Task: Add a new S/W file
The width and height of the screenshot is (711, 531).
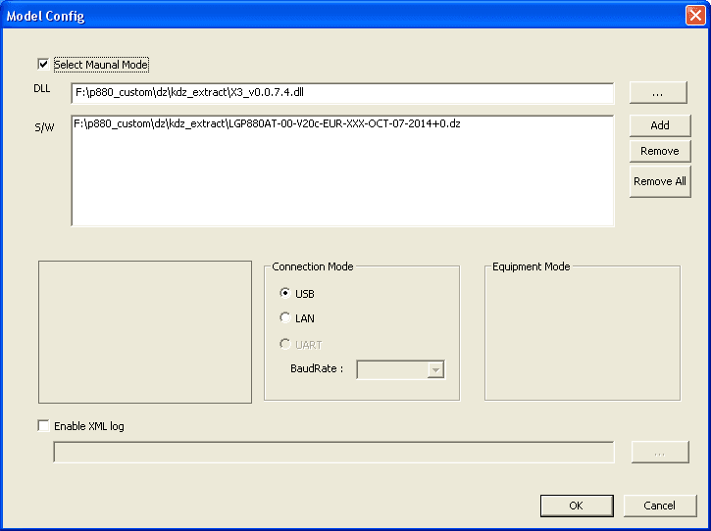Action: [x=660, y=125]
